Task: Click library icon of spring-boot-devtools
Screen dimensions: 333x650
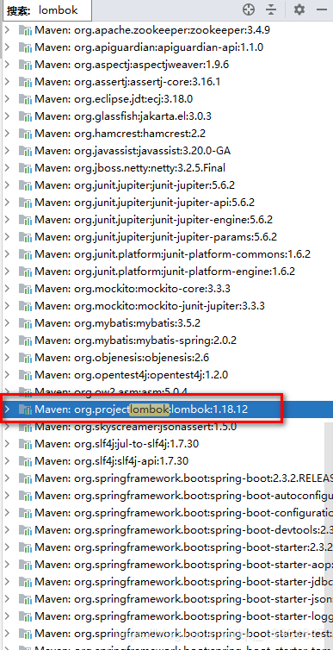Action: tap(25, 530)
